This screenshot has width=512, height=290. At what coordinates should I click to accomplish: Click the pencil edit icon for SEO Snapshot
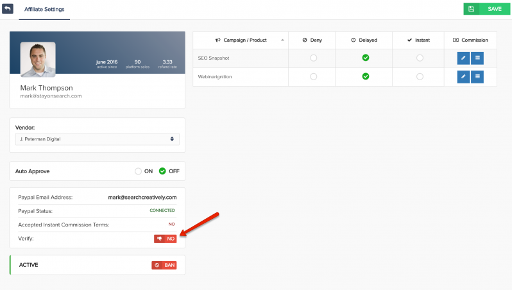[463, 58]
